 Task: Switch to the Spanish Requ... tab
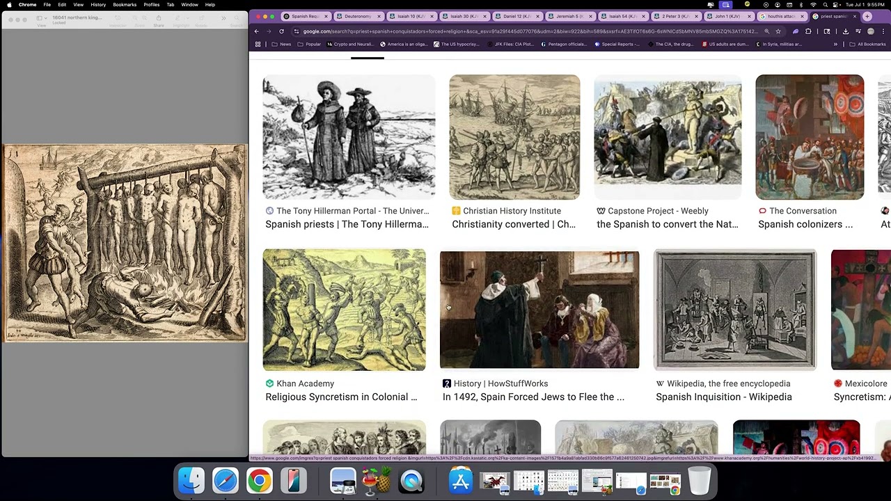[x=306, y=16]
